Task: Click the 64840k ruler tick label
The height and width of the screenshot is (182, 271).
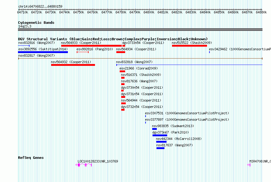Action: [x=205, y=12]
